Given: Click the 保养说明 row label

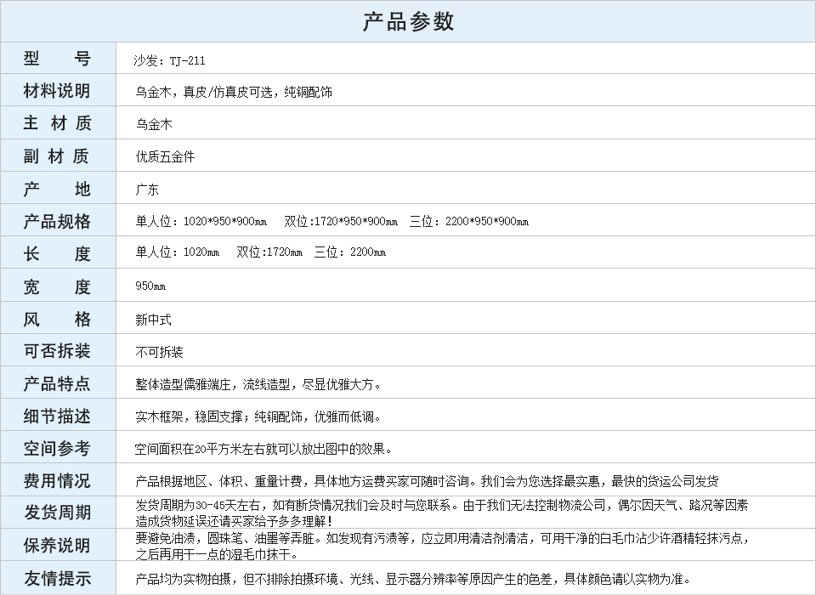Looking at the screenshot, I should (57, 545).
